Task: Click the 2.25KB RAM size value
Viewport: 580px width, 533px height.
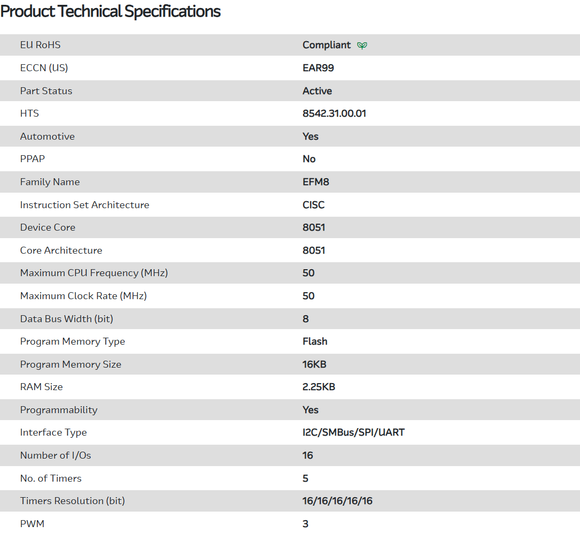Action: coord(319,387)
